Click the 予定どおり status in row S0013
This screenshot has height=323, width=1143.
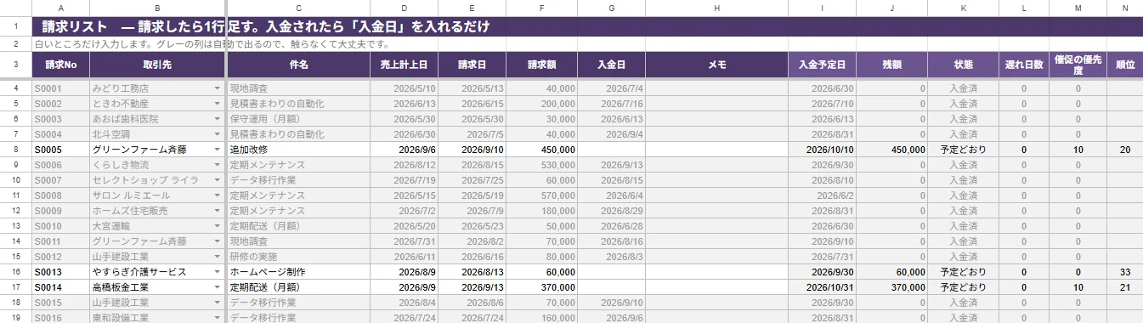point(963,271)
